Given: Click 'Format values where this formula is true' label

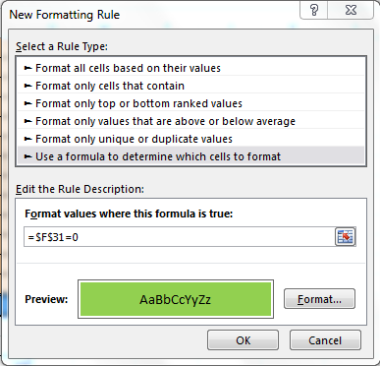Looking at the screenshot, I should click(129, 213).
